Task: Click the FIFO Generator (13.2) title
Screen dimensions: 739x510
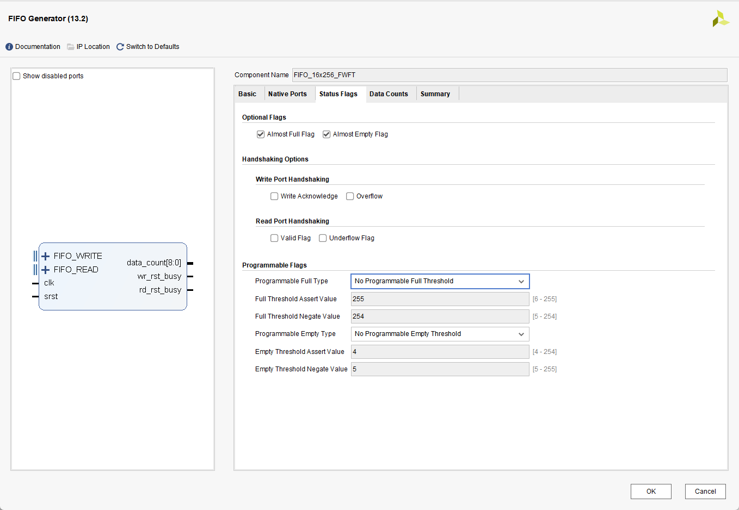Action: pyautogui.click(x=48, y=18)
